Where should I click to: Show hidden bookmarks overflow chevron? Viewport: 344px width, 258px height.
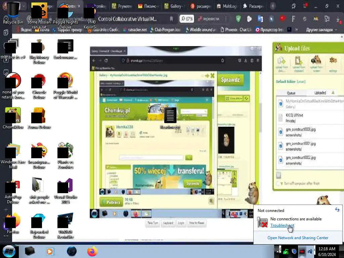297,30
